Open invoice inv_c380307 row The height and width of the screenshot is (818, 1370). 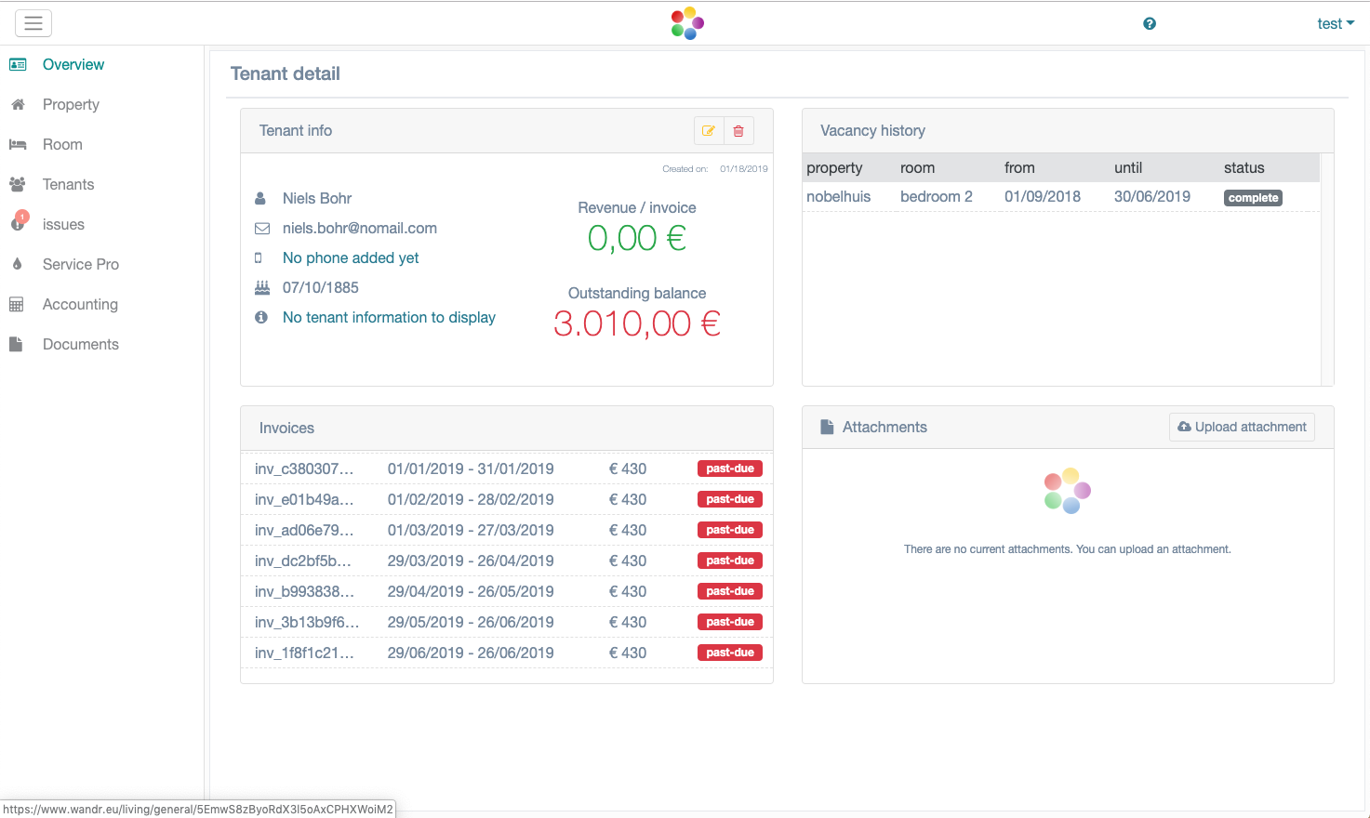click(x=304, y=469)
